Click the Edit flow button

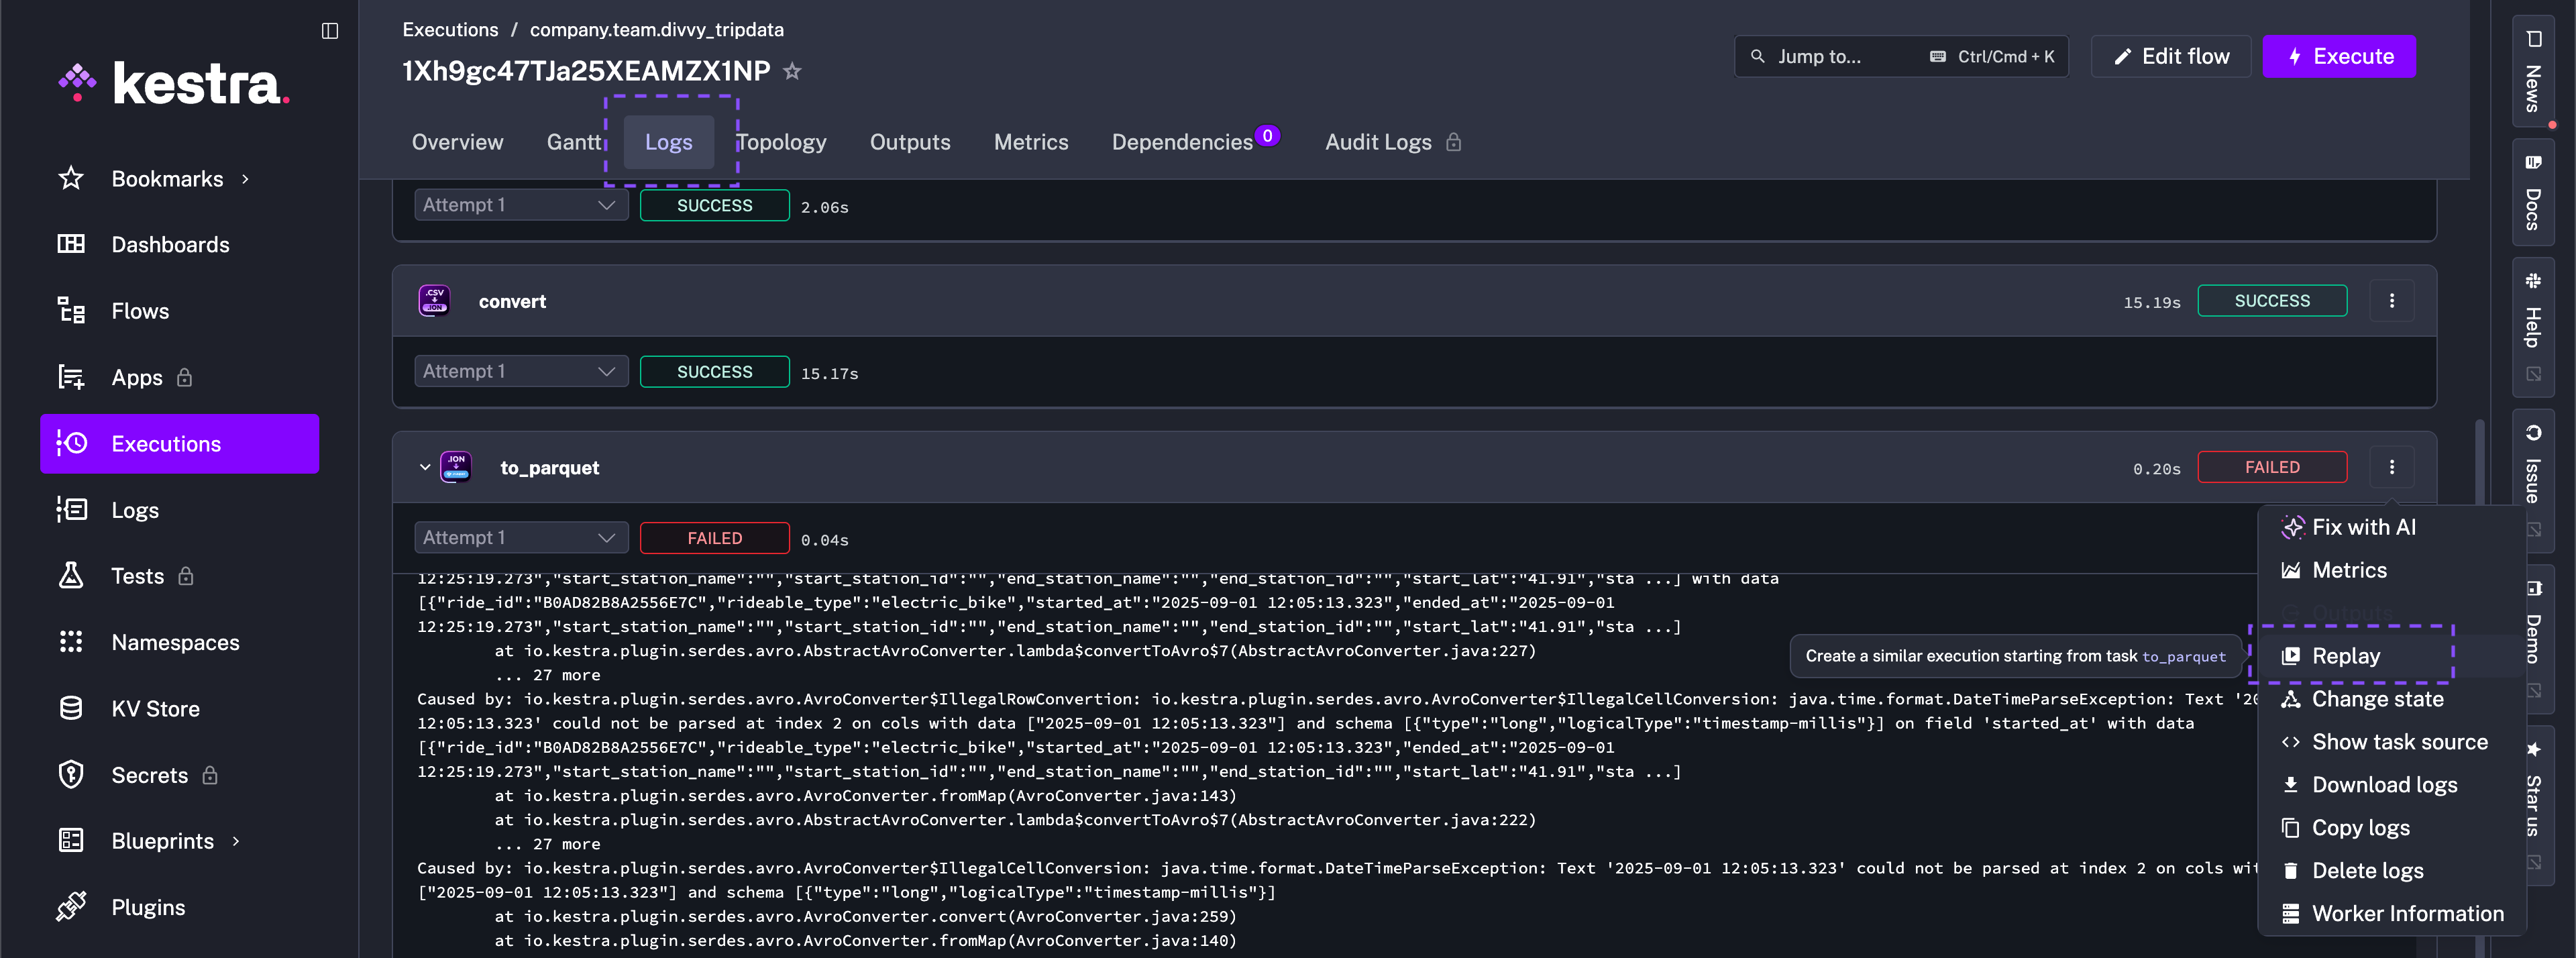[x=2170, y=57]
